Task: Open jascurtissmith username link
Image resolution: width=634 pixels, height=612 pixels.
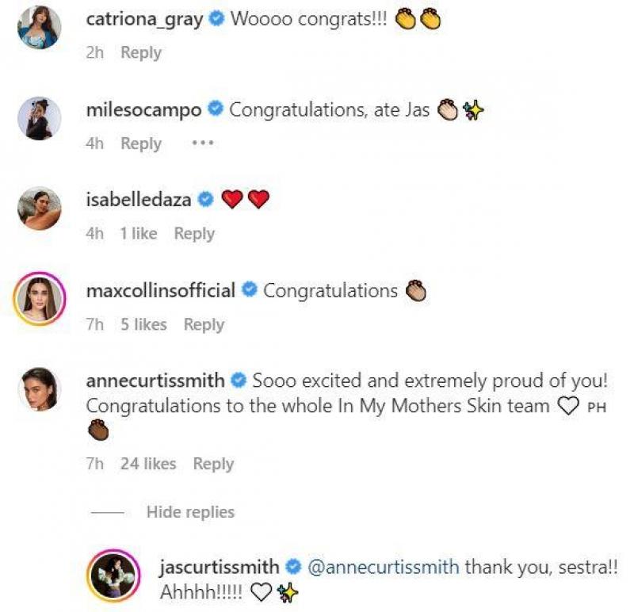Action: [x=219, y=568]
